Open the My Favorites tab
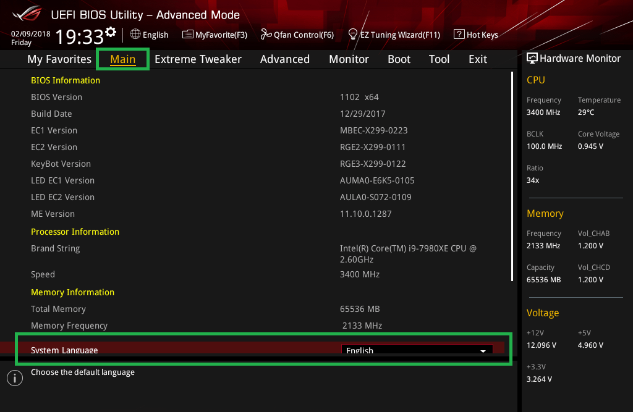This screenshot has height=412, width=633. [59, 59]
